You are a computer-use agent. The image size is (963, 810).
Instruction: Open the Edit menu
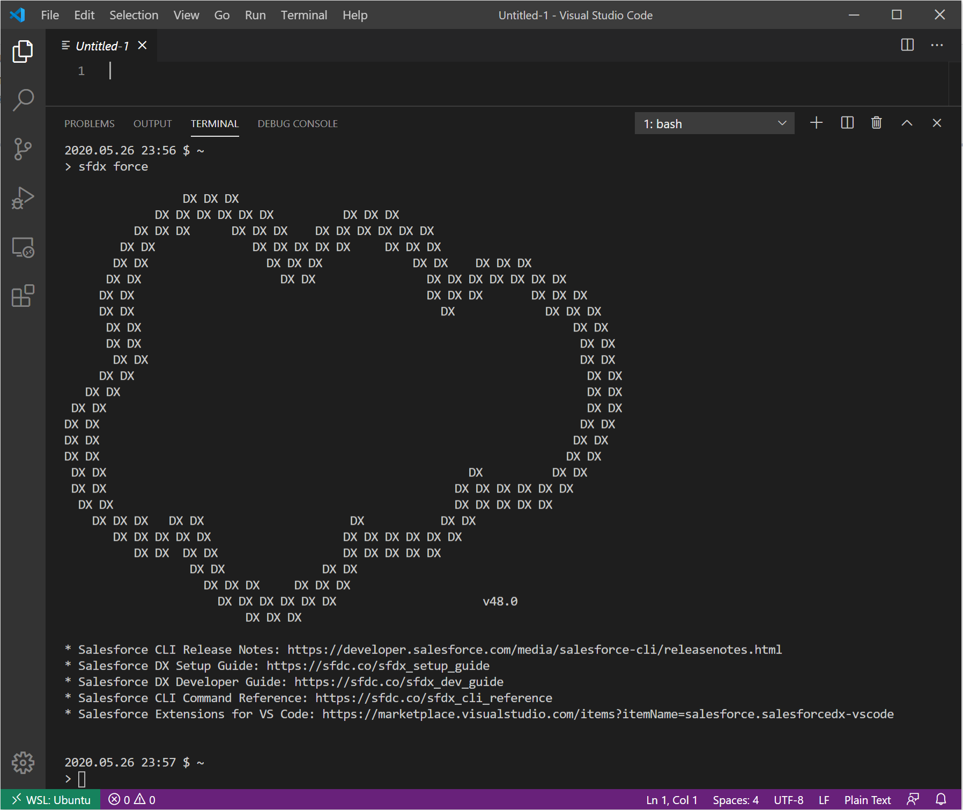pos(84,15)
